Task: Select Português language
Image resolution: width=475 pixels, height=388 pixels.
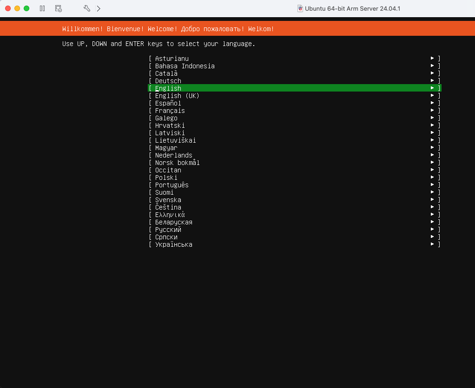Action: point(295,185)
